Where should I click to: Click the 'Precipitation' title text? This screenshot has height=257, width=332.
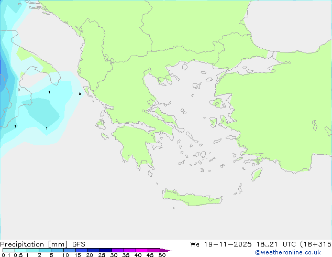click(x=22, y=244)
